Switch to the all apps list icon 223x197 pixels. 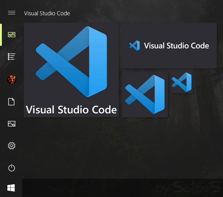coord(12,57)
